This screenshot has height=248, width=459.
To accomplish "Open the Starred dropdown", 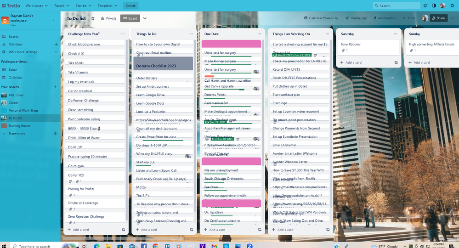I will click(x=83, y=6).
